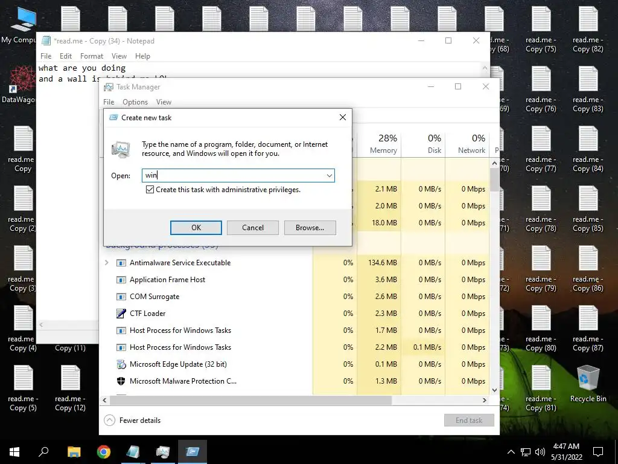Expand Antimalware Service Executable row
618x464 pixels.
click(106, 262)
